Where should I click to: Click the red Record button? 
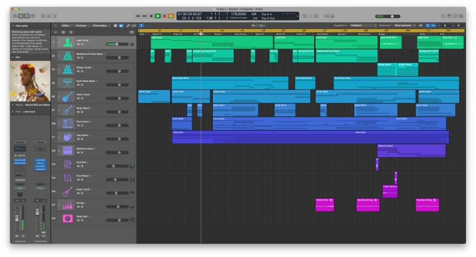tap(164, 16)
